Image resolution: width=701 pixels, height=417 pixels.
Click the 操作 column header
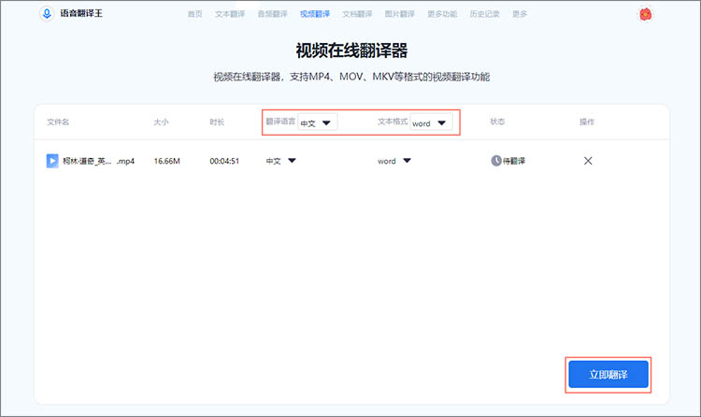587,122
